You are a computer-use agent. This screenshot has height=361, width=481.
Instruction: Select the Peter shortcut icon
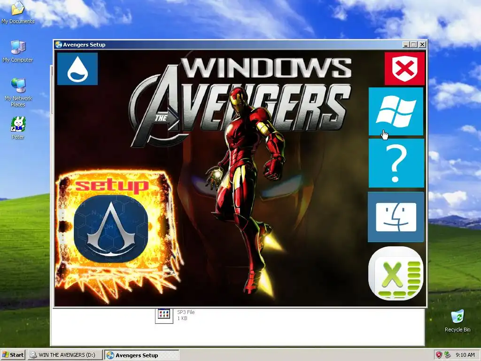18,128
